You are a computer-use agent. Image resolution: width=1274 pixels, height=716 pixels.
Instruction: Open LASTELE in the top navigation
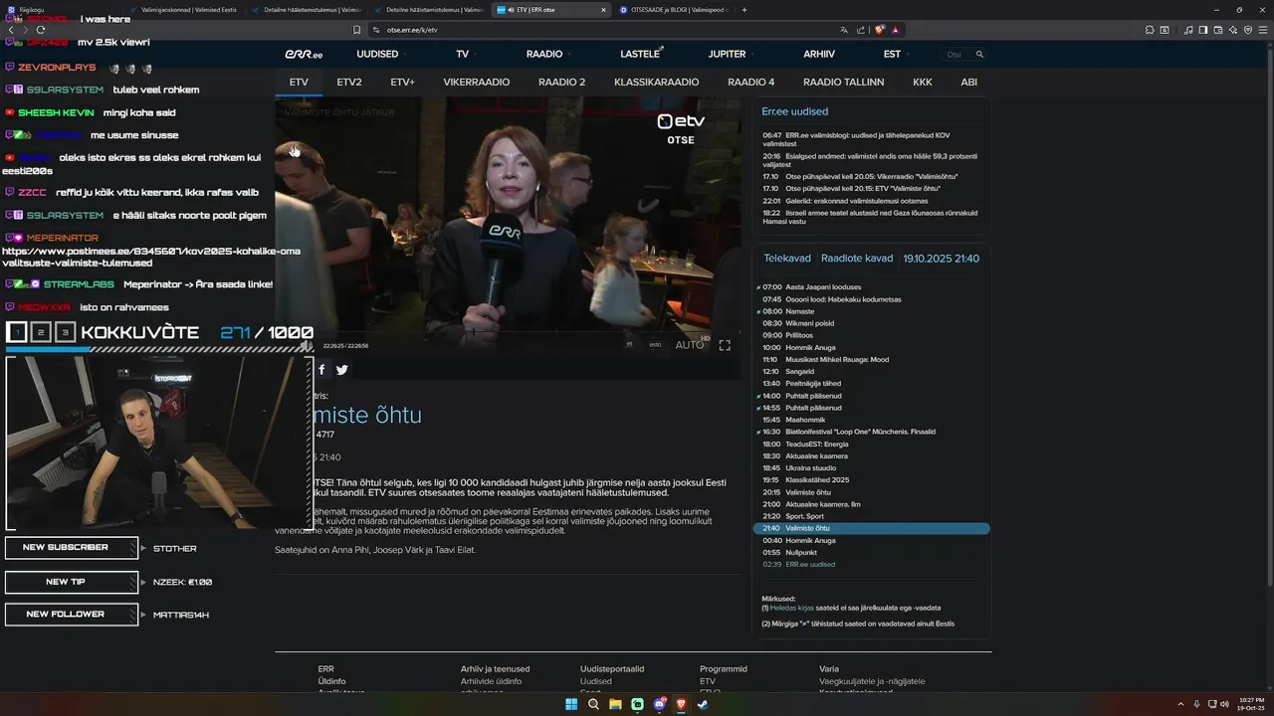[640, 54]
